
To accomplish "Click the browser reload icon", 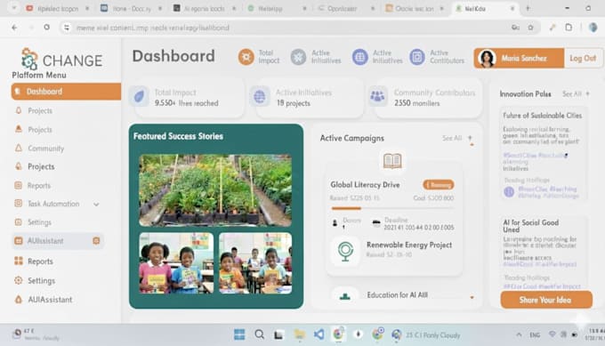I will pyautogui.click(x=46, y=28).
